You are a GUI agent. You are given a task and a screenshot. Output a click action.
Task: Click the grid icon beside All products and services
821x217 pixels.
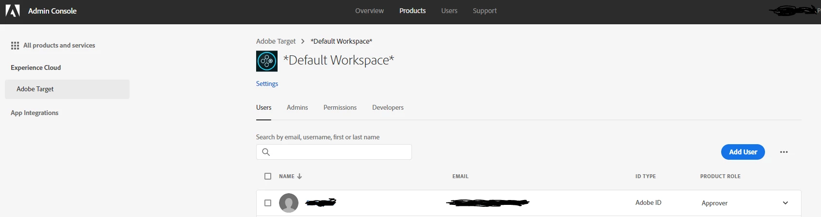tap(15, 46)
